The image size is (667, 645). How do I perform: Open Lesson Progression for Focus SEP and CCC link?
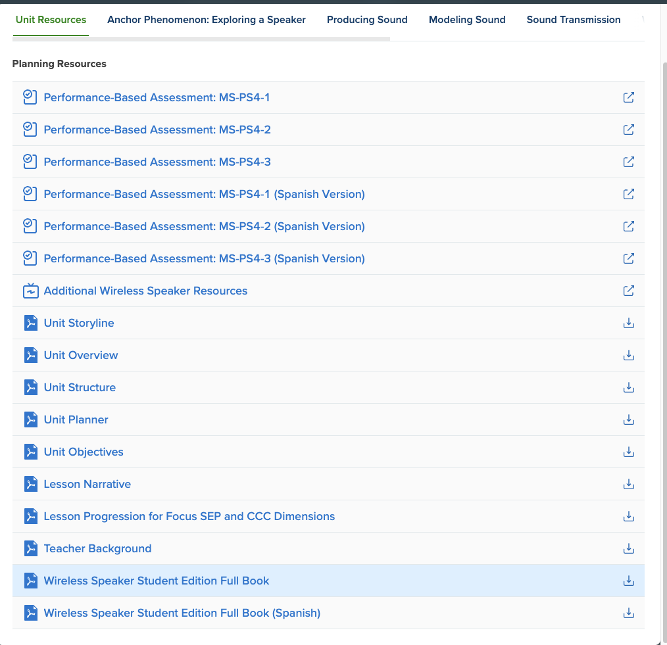[x=189, y=516]
